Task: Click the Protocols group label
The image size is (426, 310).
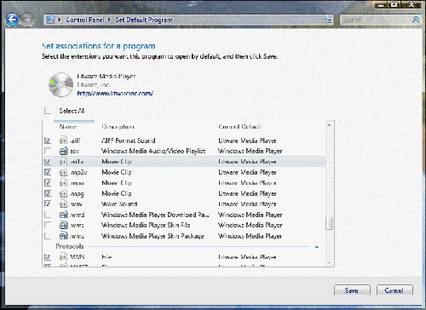Action: 70,246
